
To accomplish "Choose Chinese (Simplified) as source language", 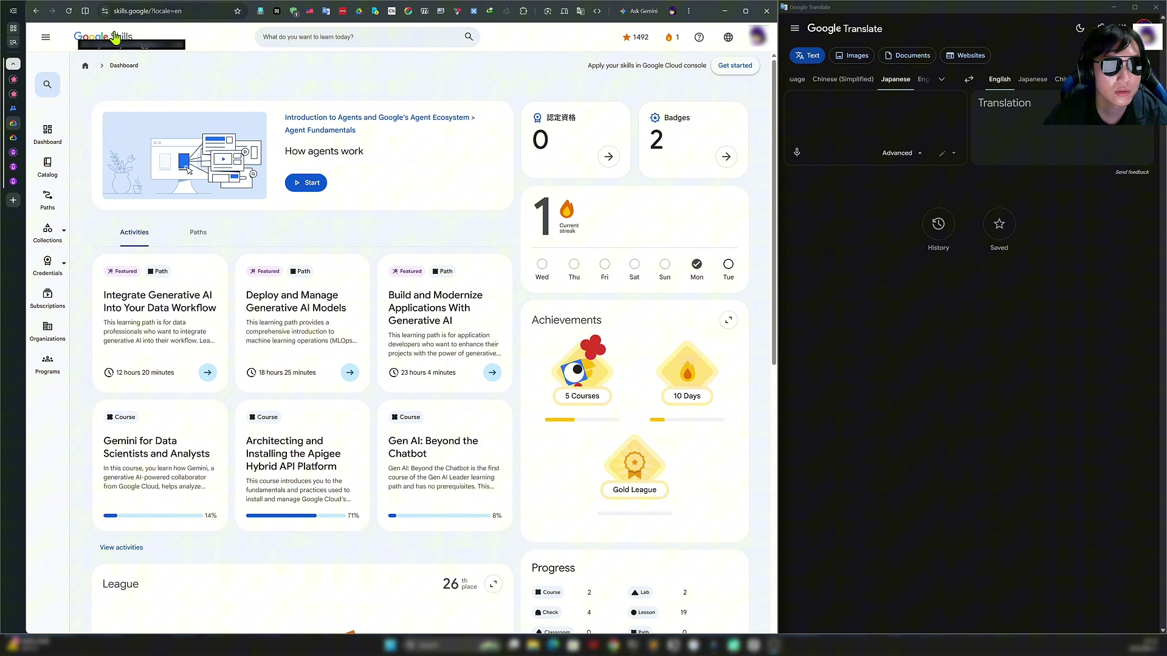I will coord(842,79).
